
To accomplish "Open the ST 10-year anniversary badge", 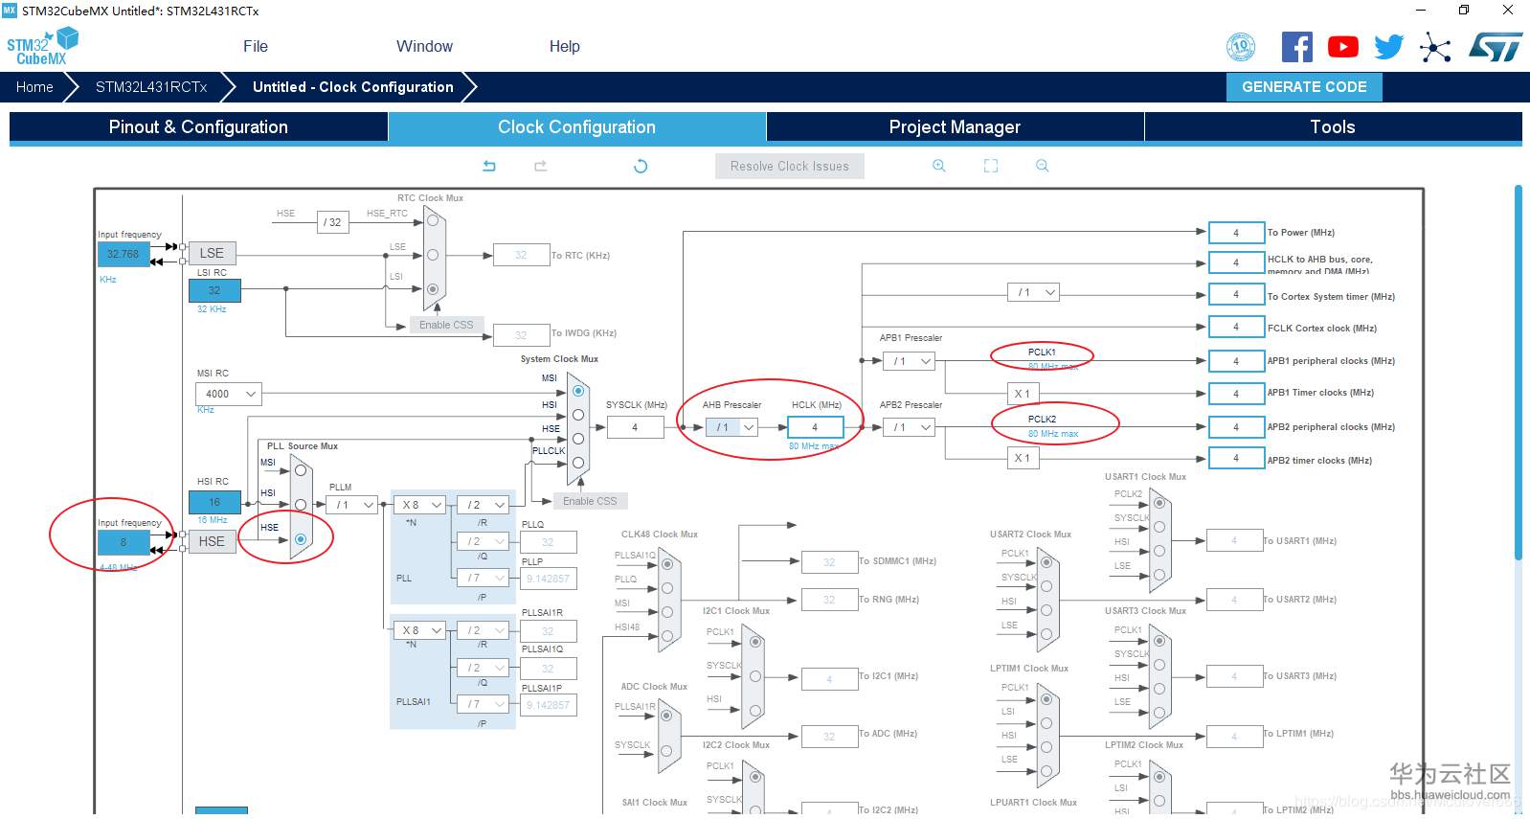I will 1241,47.
